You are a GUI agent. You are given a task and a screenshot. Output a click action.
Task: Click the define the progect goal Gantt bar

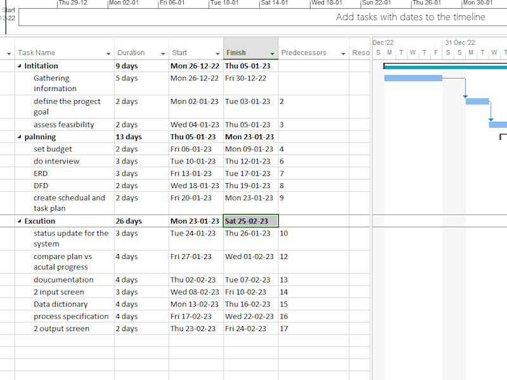tap(477, 101)
